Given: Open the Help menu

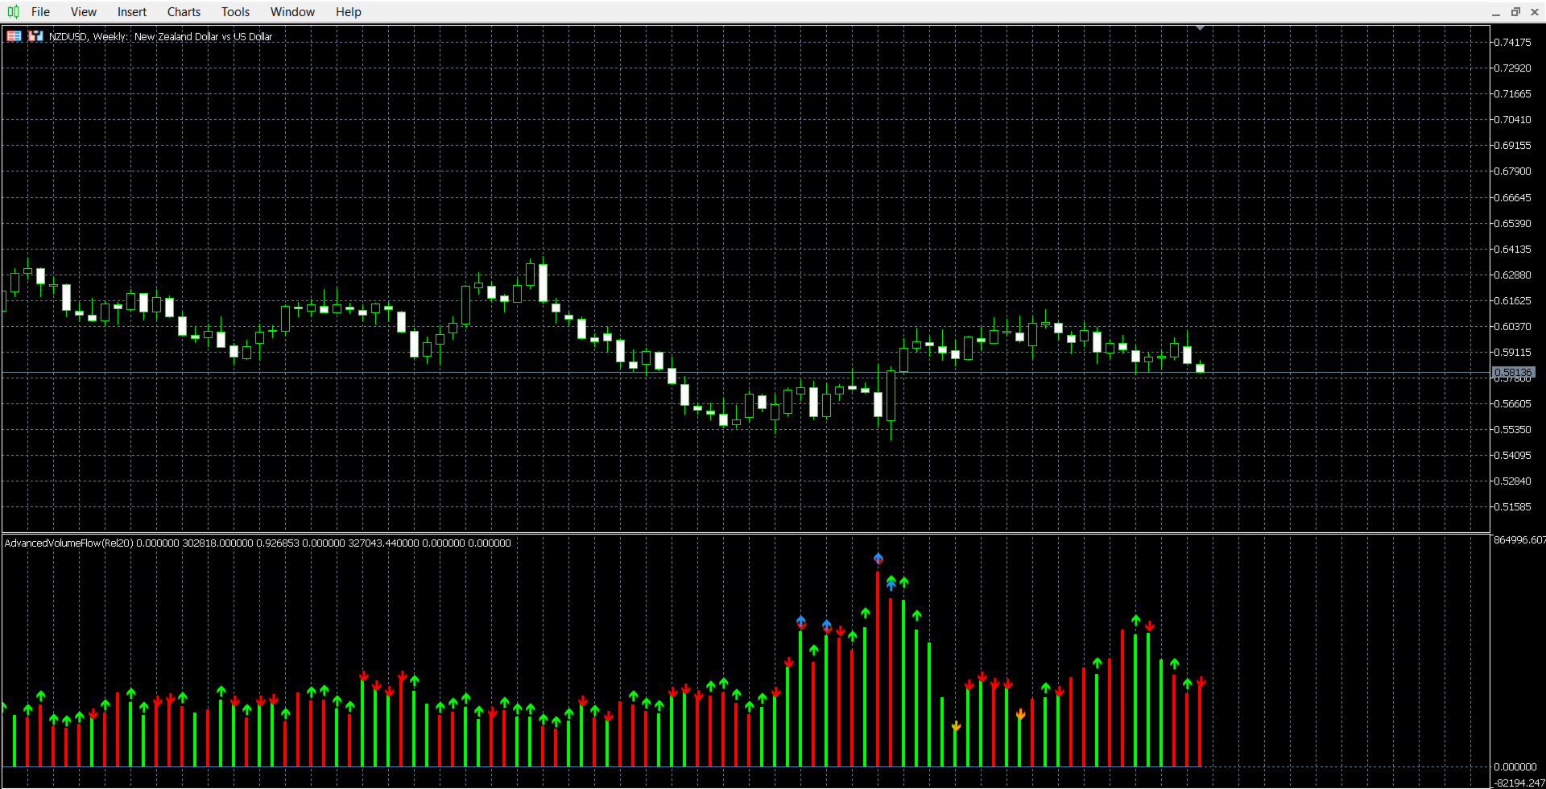Looking at the screenshot, I should [x=349, y=12].
